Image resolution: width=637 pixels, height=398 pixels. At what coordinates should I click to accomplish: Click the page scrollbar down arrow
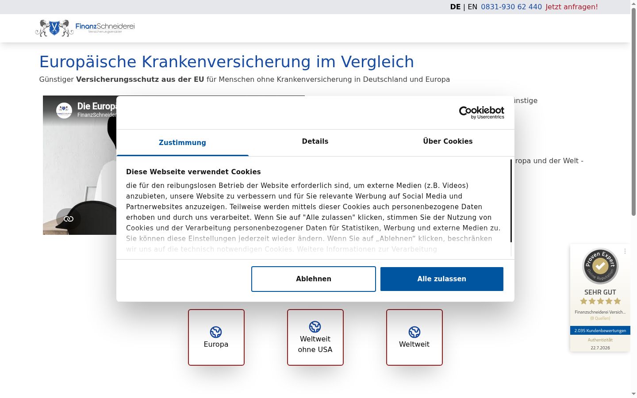coord(633,394)
